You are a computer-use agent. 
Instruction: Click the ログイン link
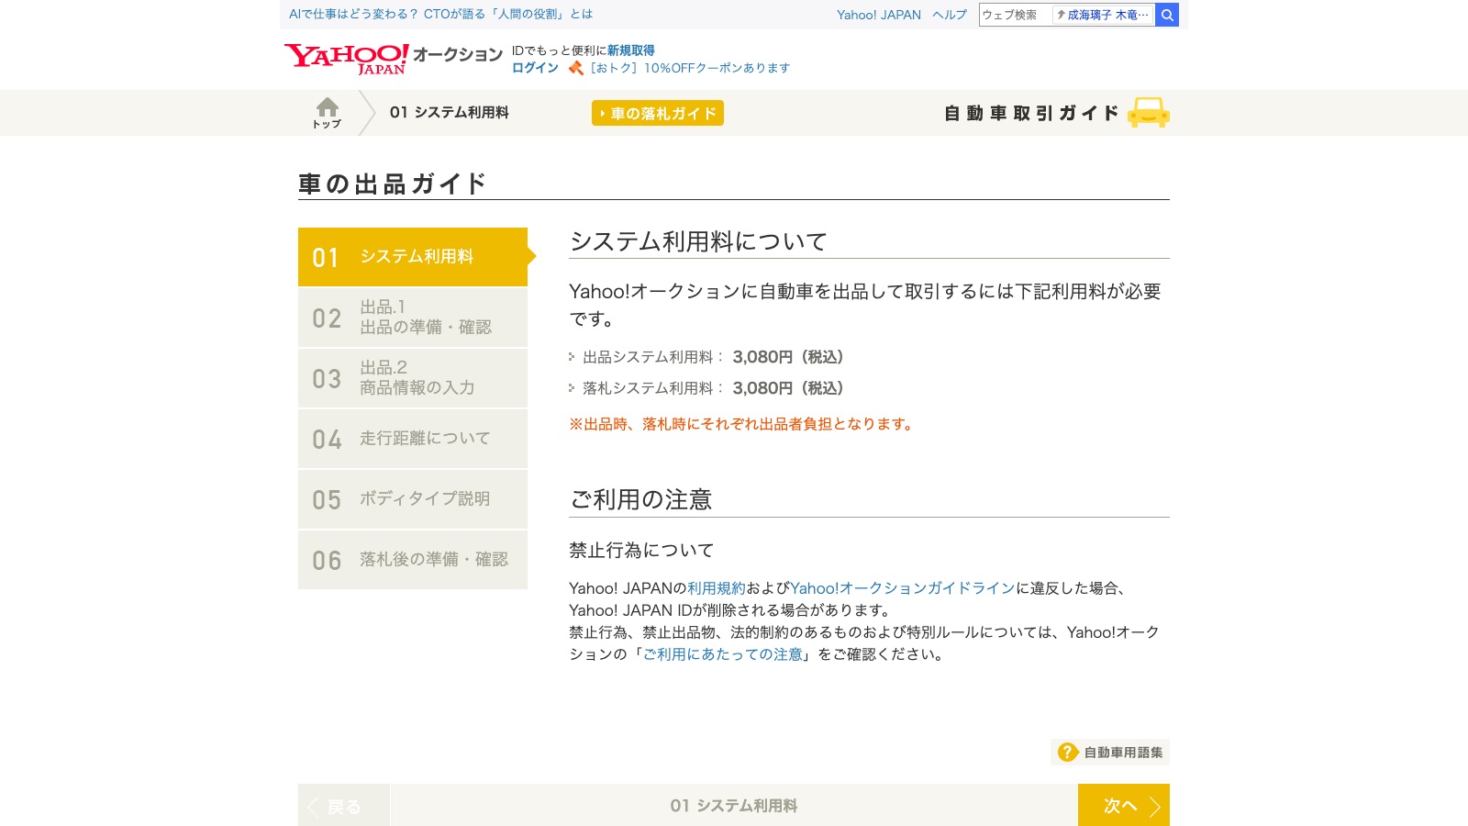535,68
